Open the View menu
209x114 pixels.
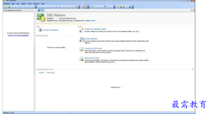(x=18, y=4)
